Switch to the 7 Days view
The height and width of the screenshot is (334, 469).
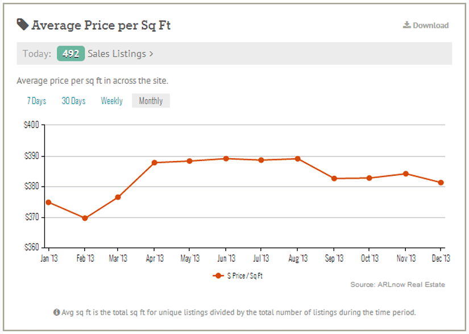(x=36, y=101)
